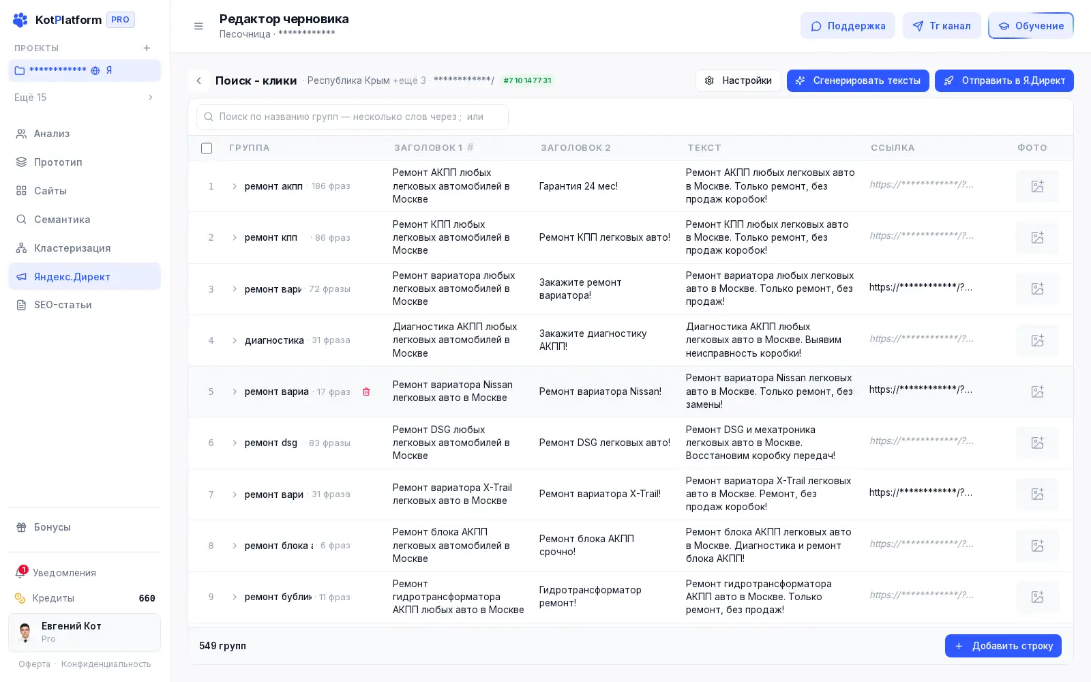This screenshot has height=682, width=1091.
Task: Open the Семантика section
Action: pyautogui.click(x=85, y=220)
